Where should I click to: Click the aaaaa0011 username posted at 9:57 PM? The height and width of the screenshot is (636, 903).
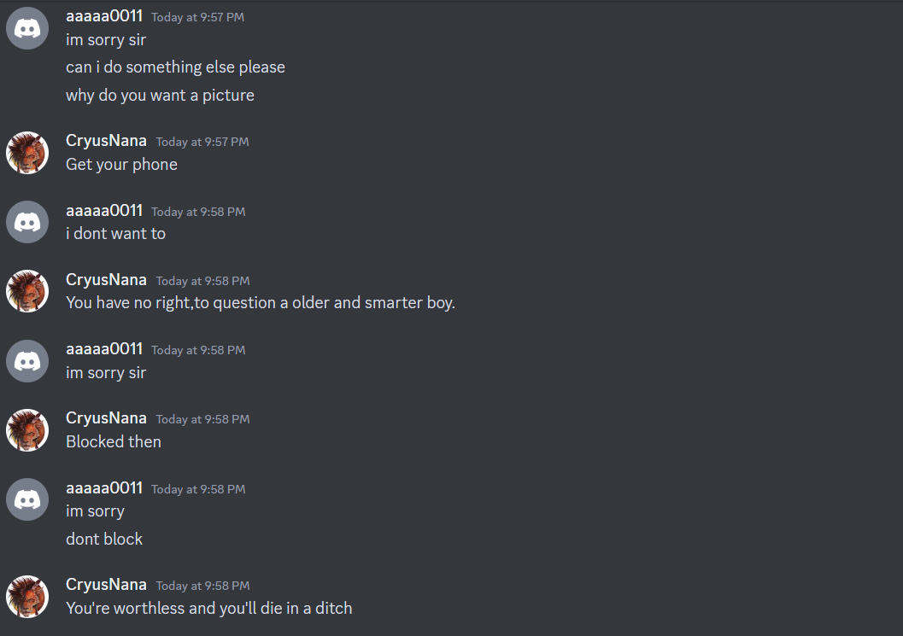[x=104, y=16]
